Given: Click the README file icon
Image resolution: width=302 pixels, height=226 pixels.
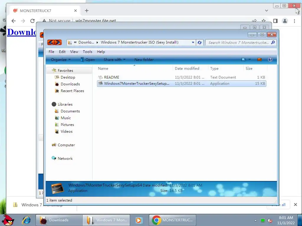Looking at the screenshot, I should [100, 77].
